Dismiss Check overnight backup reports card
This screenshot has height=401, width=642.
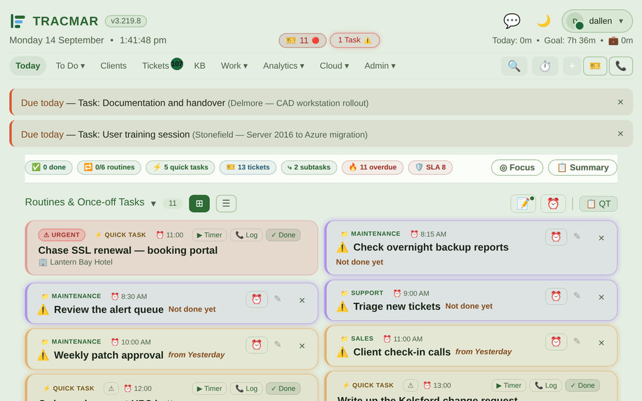(601, 238)
